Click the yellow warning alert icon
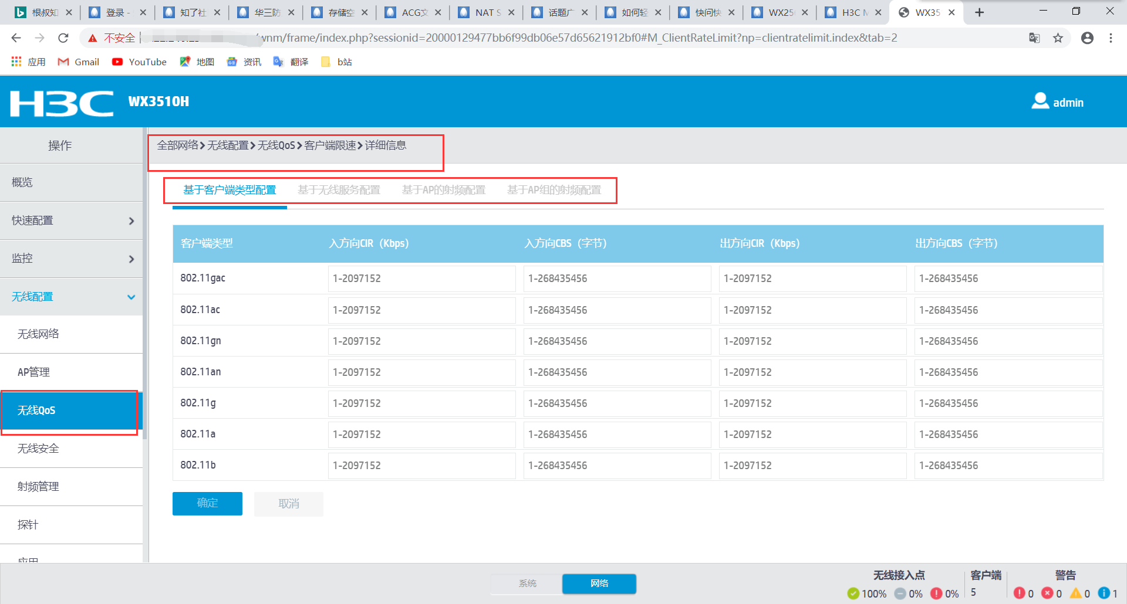 [x=1076, y=593]
